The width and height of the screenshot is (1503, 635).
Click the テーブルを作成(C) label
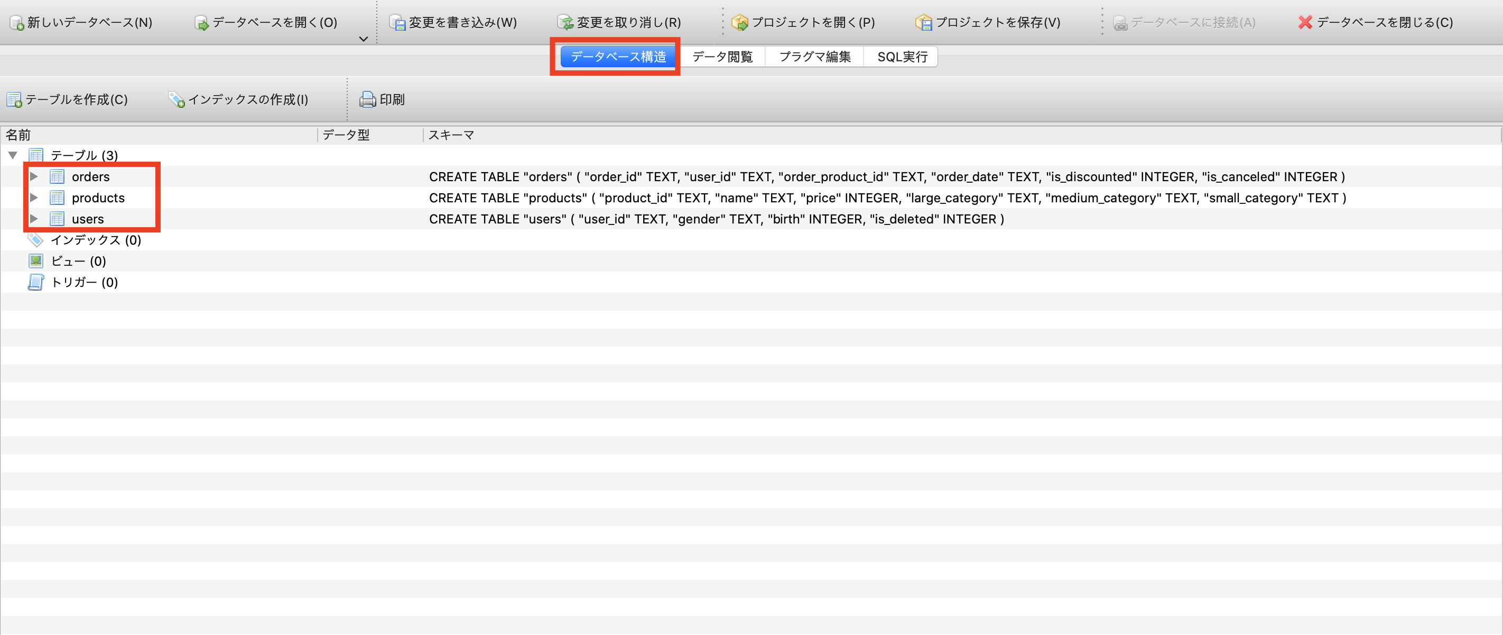click(x=77, y=100)
